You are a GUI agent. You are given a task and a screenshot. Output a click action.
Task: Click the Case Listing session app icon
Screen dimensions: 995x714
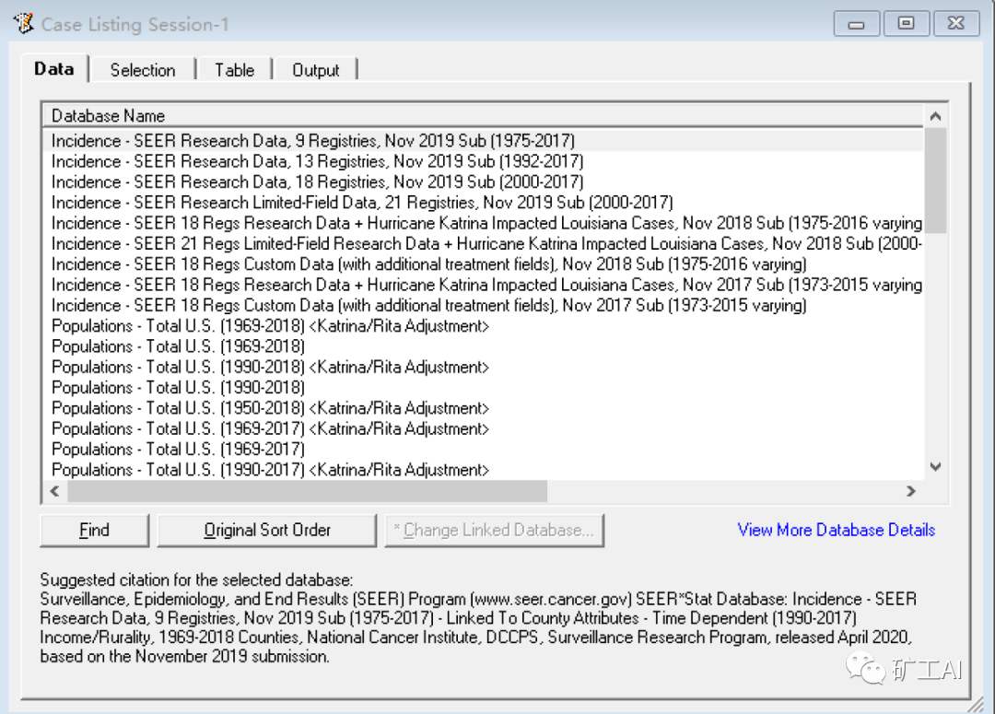click(x=23, y=23)
